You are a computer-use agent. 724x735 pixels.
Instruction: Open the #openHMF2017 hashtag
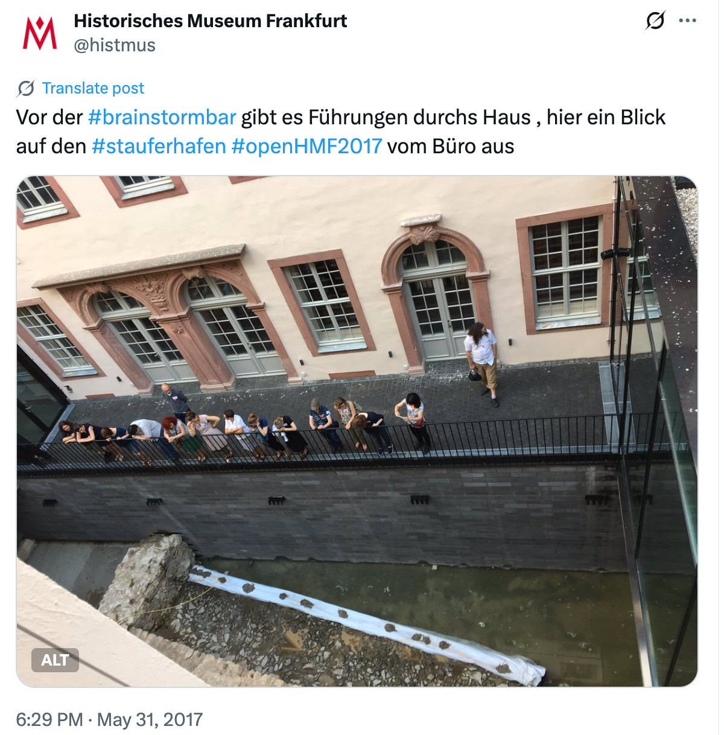[306, 146]
